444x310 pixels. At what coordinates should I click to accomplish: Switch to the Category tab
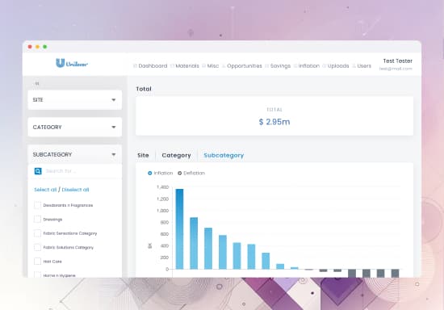[x=176, y=156]
